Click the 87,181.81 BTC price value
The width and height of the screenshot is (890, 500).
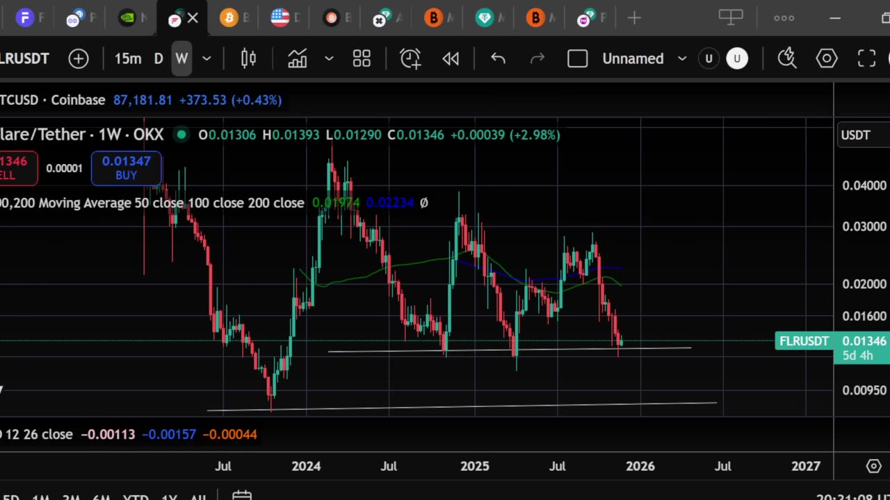[x=143, y=100]
